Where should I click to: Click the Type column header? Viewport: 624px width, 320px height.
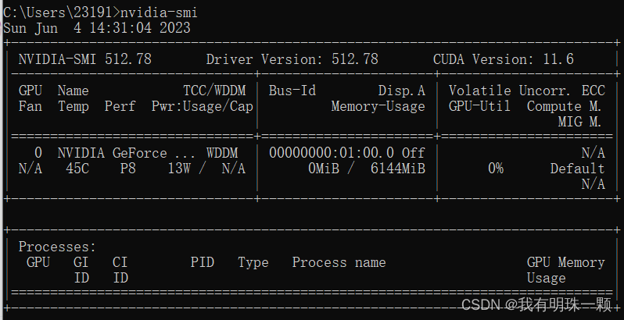253,262
